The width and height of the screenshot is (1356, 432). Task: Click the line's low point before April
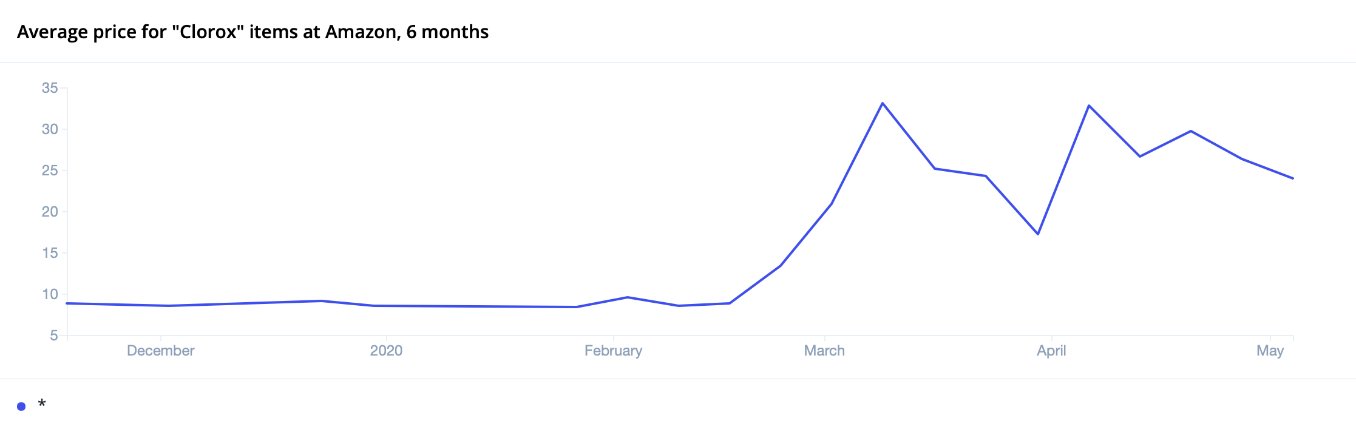coord(1038,234)
